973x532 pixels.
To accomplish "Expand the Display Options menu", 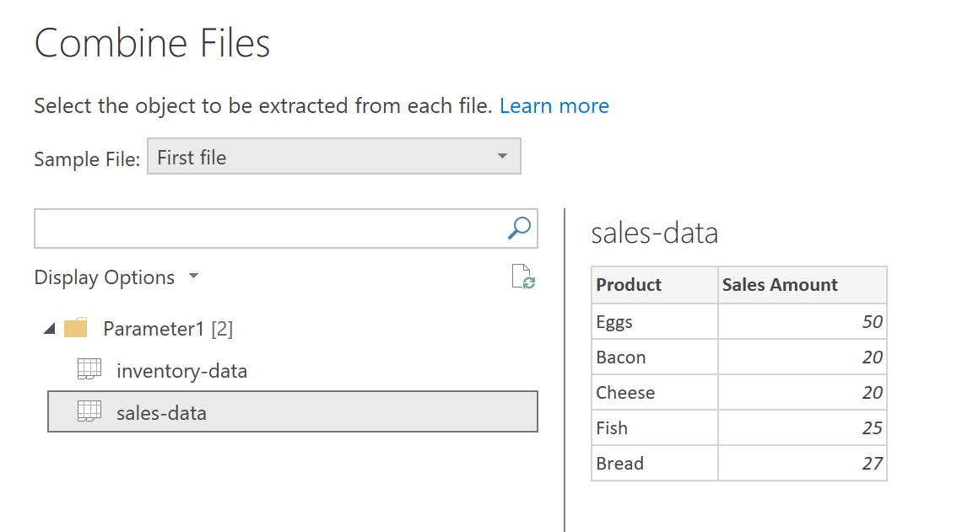I will (116, 277).
